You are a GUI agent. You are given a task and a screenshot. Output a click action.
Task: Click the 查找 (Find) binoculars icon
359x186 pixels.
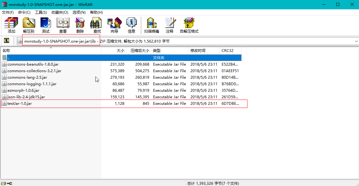pos(96,23)
